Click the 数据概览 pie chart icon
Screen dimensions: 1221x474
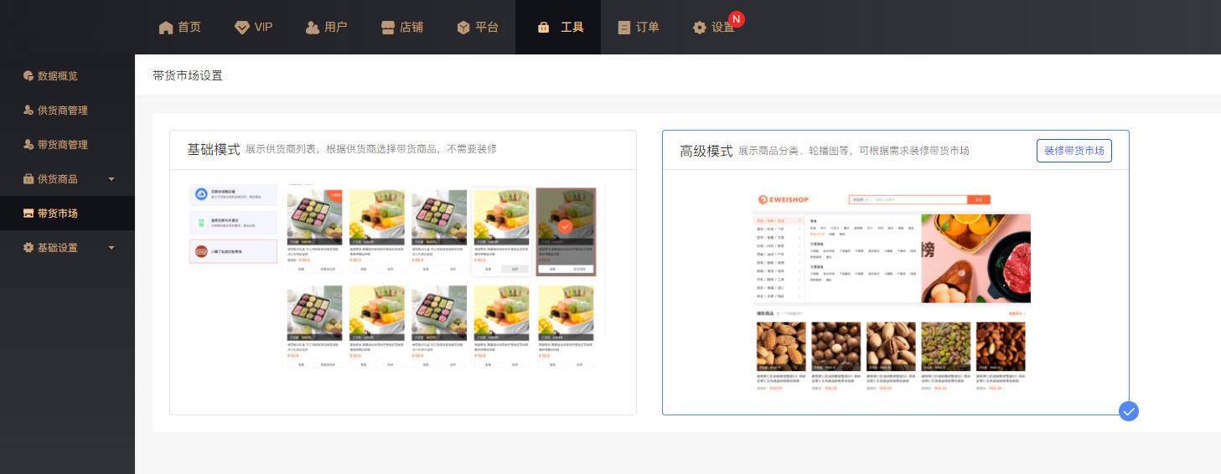(x=28, y=76)
